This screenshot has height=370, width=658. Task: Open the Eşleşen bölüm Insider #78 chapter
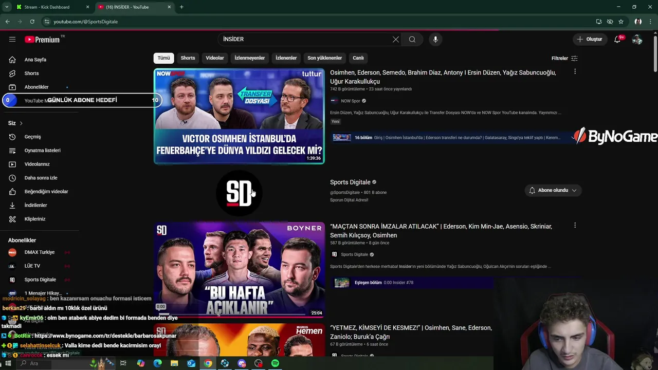point(412,283)
